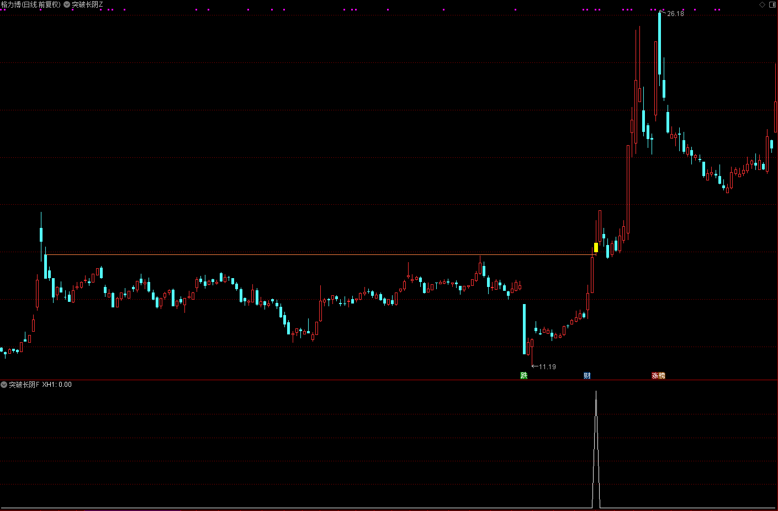Click the 26.18 high price label
The image size is (778, 511).
pyautogui.click(x=675, y=13)
